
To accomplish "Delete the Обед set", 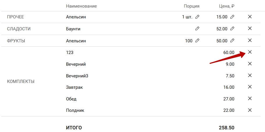I will coord(250,98).
